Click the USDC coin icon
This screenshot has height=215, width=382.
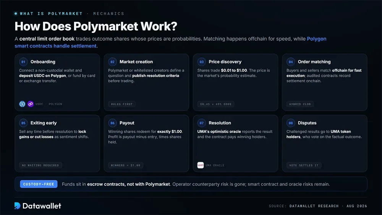[x=22, y=104]
